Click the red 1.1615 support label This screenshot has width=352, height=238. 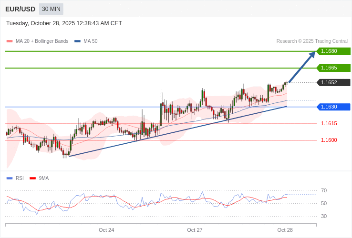pyautogui.click(x=329, y=124)
